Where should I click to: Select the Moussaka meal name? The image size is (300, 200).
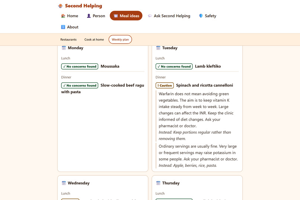[x=110, y=66]
